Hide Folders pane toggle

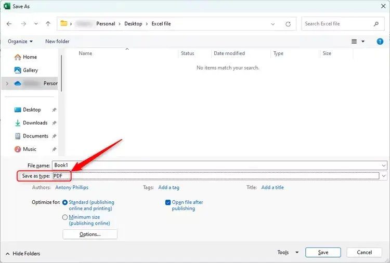click(x=23, y=254)
